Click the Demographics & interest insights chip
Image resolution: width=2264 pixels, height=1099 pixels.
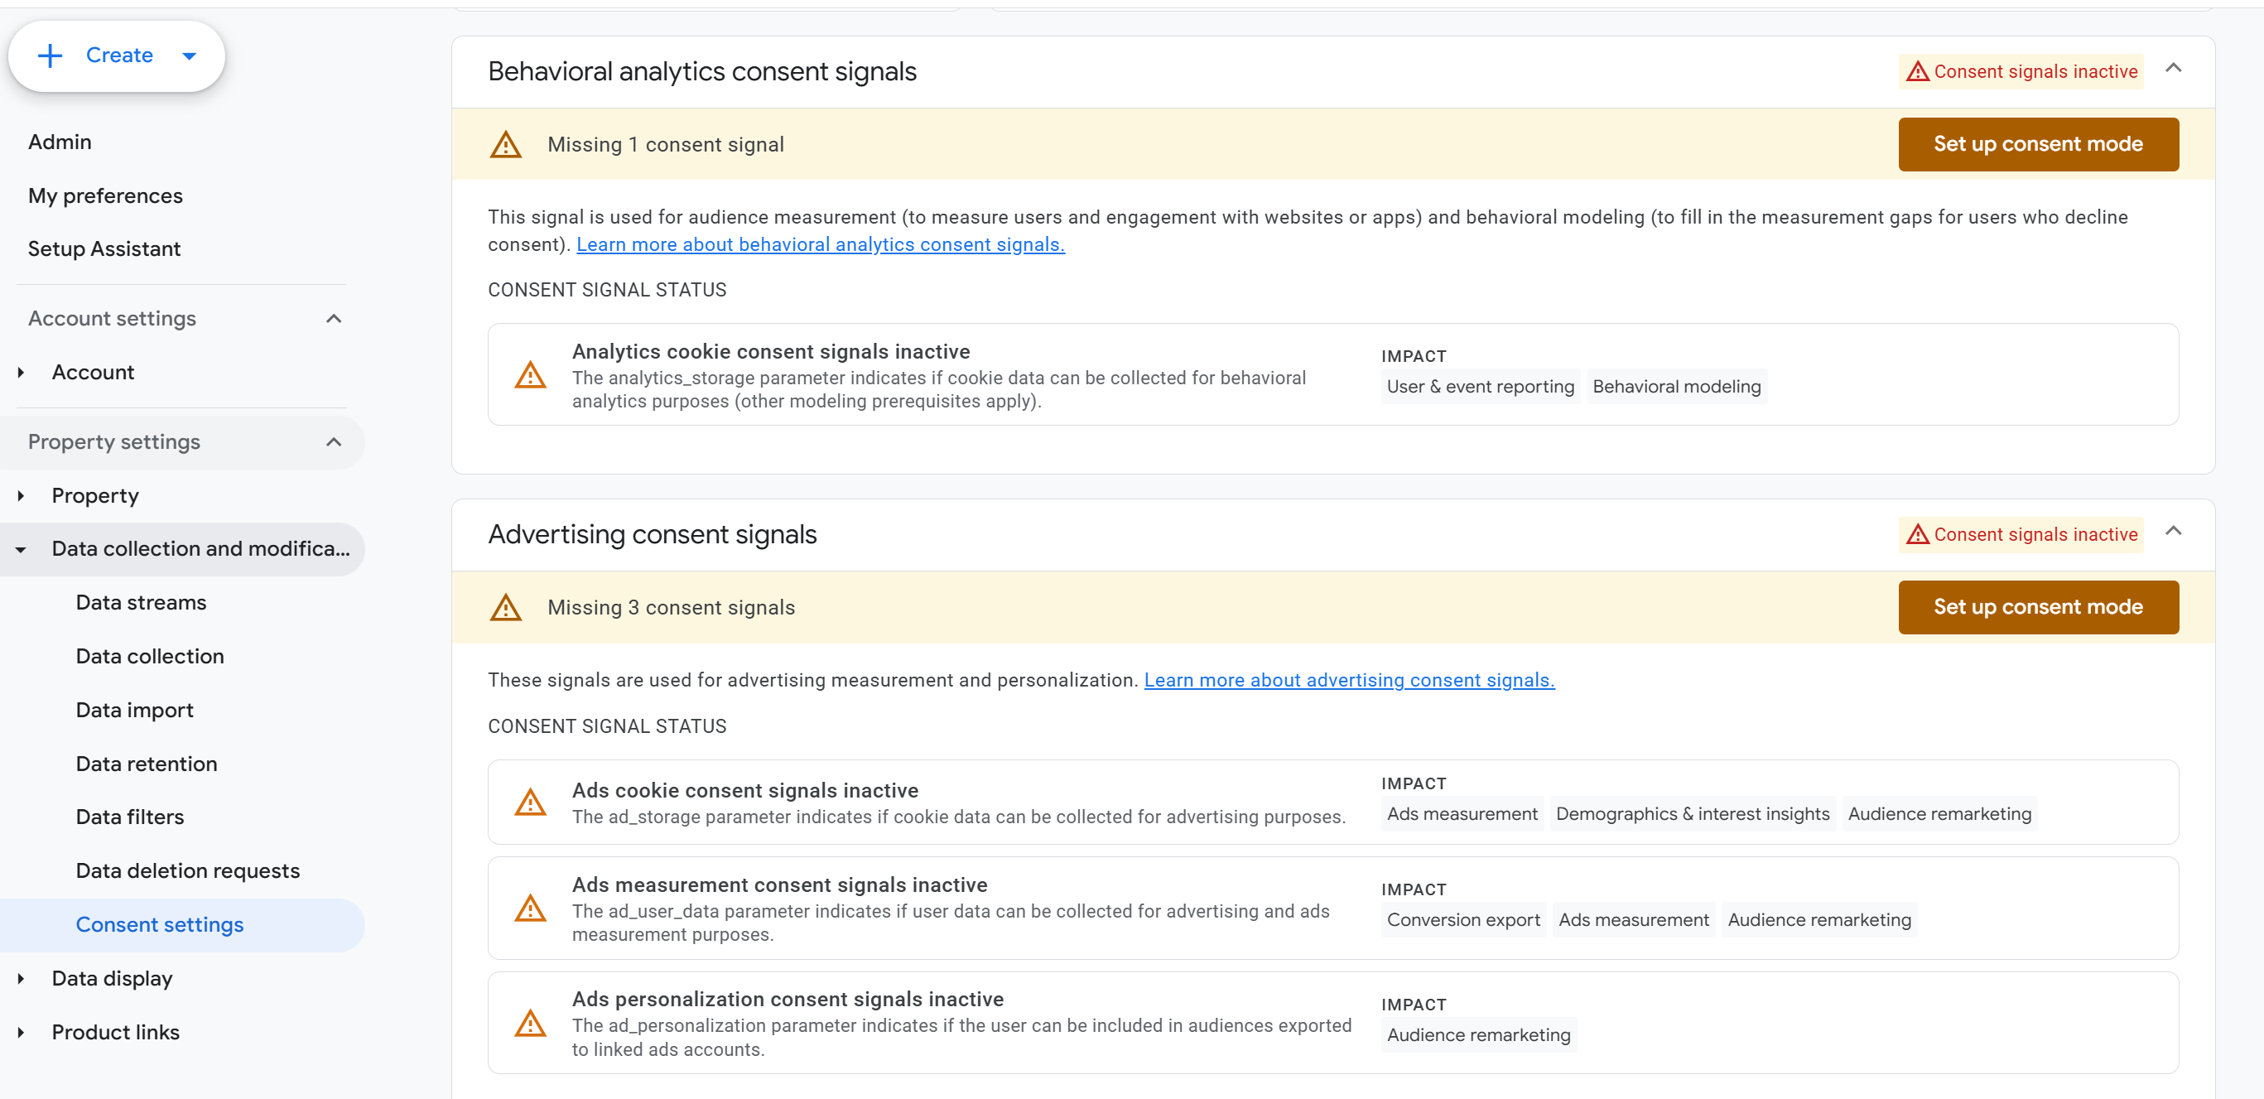[1692, 813]
